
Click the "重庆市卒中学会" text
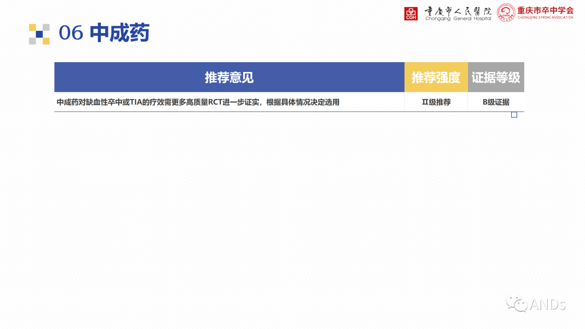pos(545,10)
